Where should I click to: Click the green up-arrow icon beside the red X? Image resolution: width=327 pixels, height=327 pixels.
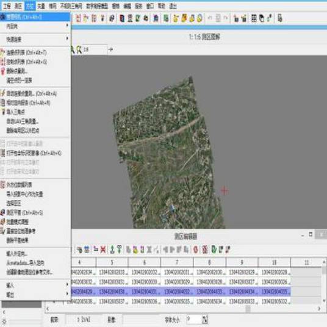click(x=112, y=249)
